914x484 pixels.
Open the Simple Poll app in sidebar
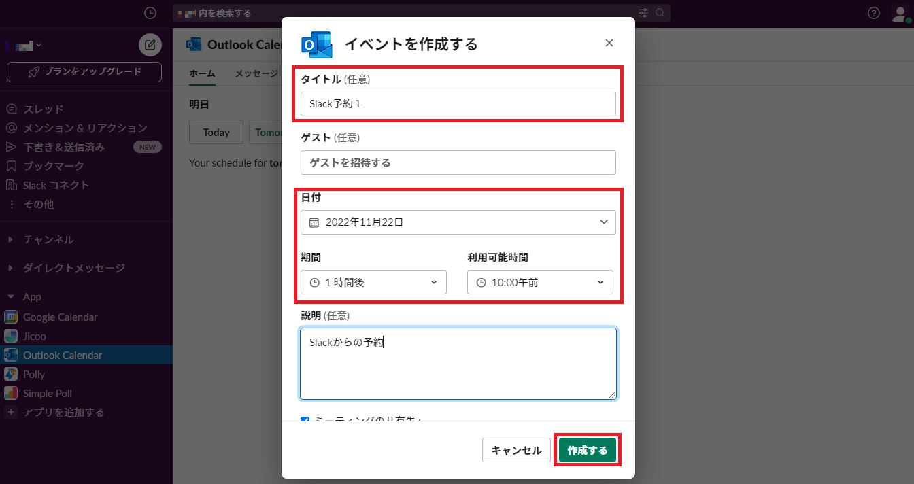(x=47, y=393)
